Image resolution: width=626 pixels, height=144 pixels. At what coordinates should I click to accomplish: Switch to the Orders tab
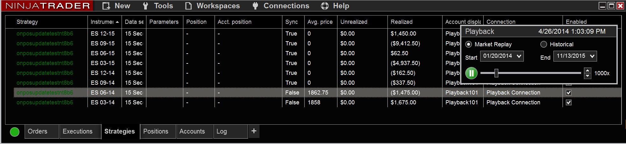coord(38,131)
